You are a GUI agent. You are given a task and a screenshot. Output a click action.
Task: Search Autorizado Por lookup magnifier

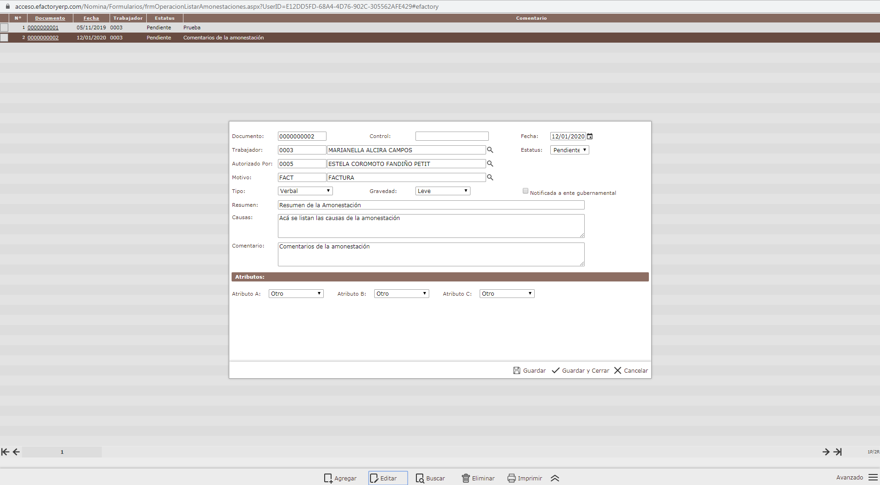(490, 164)
